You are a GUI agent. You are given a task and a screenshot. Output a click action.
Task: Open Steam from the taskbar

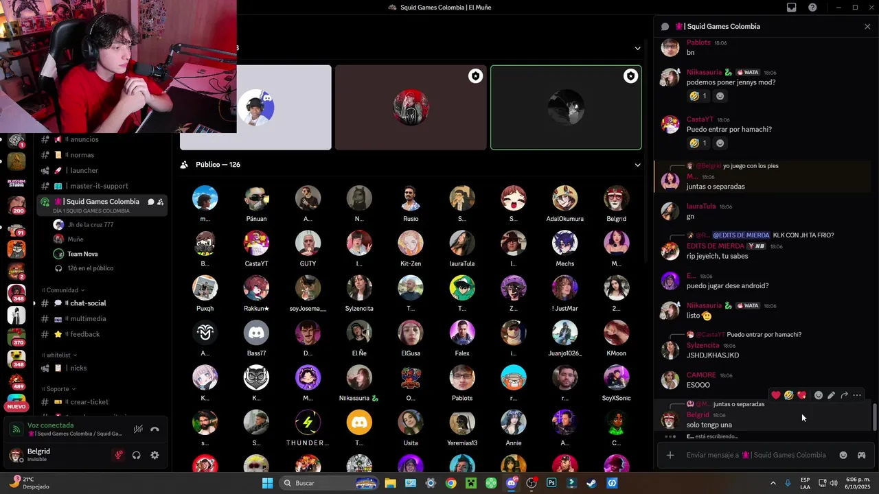tap(591, 483)
